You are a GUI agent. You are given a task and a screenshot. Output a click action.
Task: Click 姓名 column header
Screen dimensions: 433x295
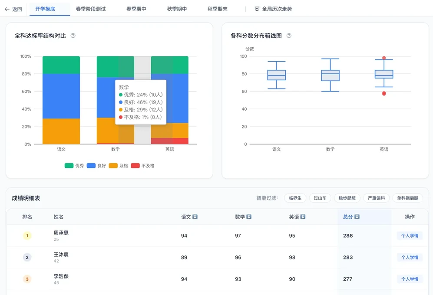(59, 217)
